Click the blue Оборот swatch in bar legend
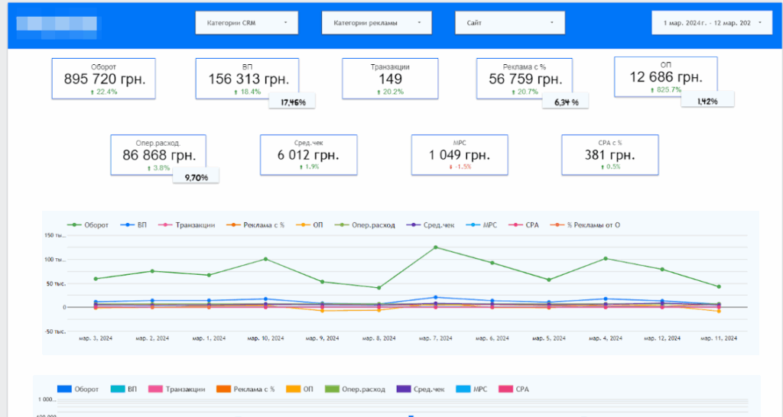 (x=65, y=389)
